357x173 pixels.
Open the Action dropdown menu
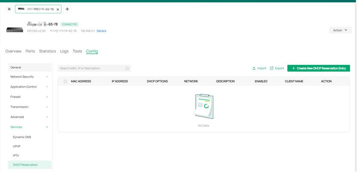[340, 30]
